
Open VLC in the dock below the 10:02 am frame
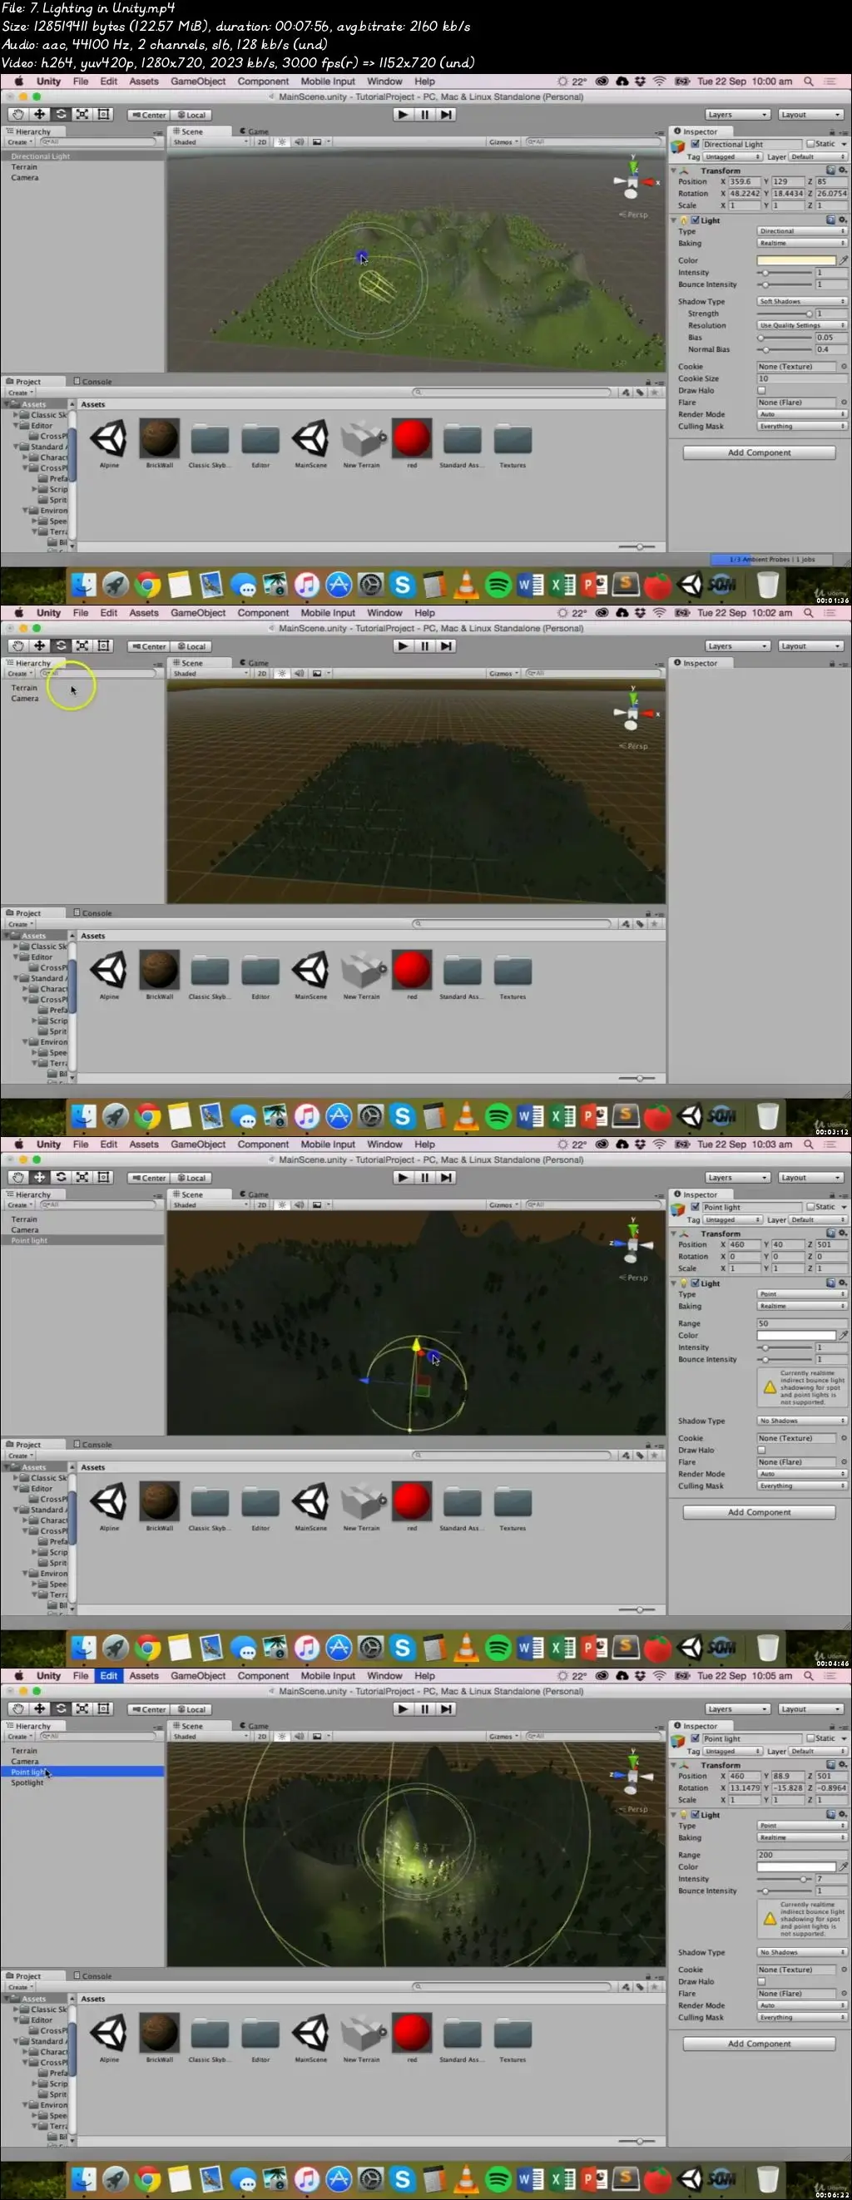point(466,1116)
